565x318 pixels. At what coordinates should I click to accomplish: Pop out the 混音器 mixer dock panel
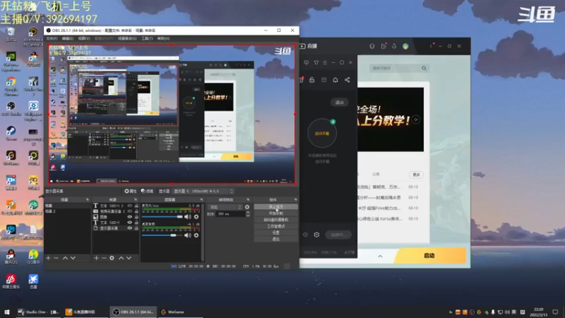(201, 199)
